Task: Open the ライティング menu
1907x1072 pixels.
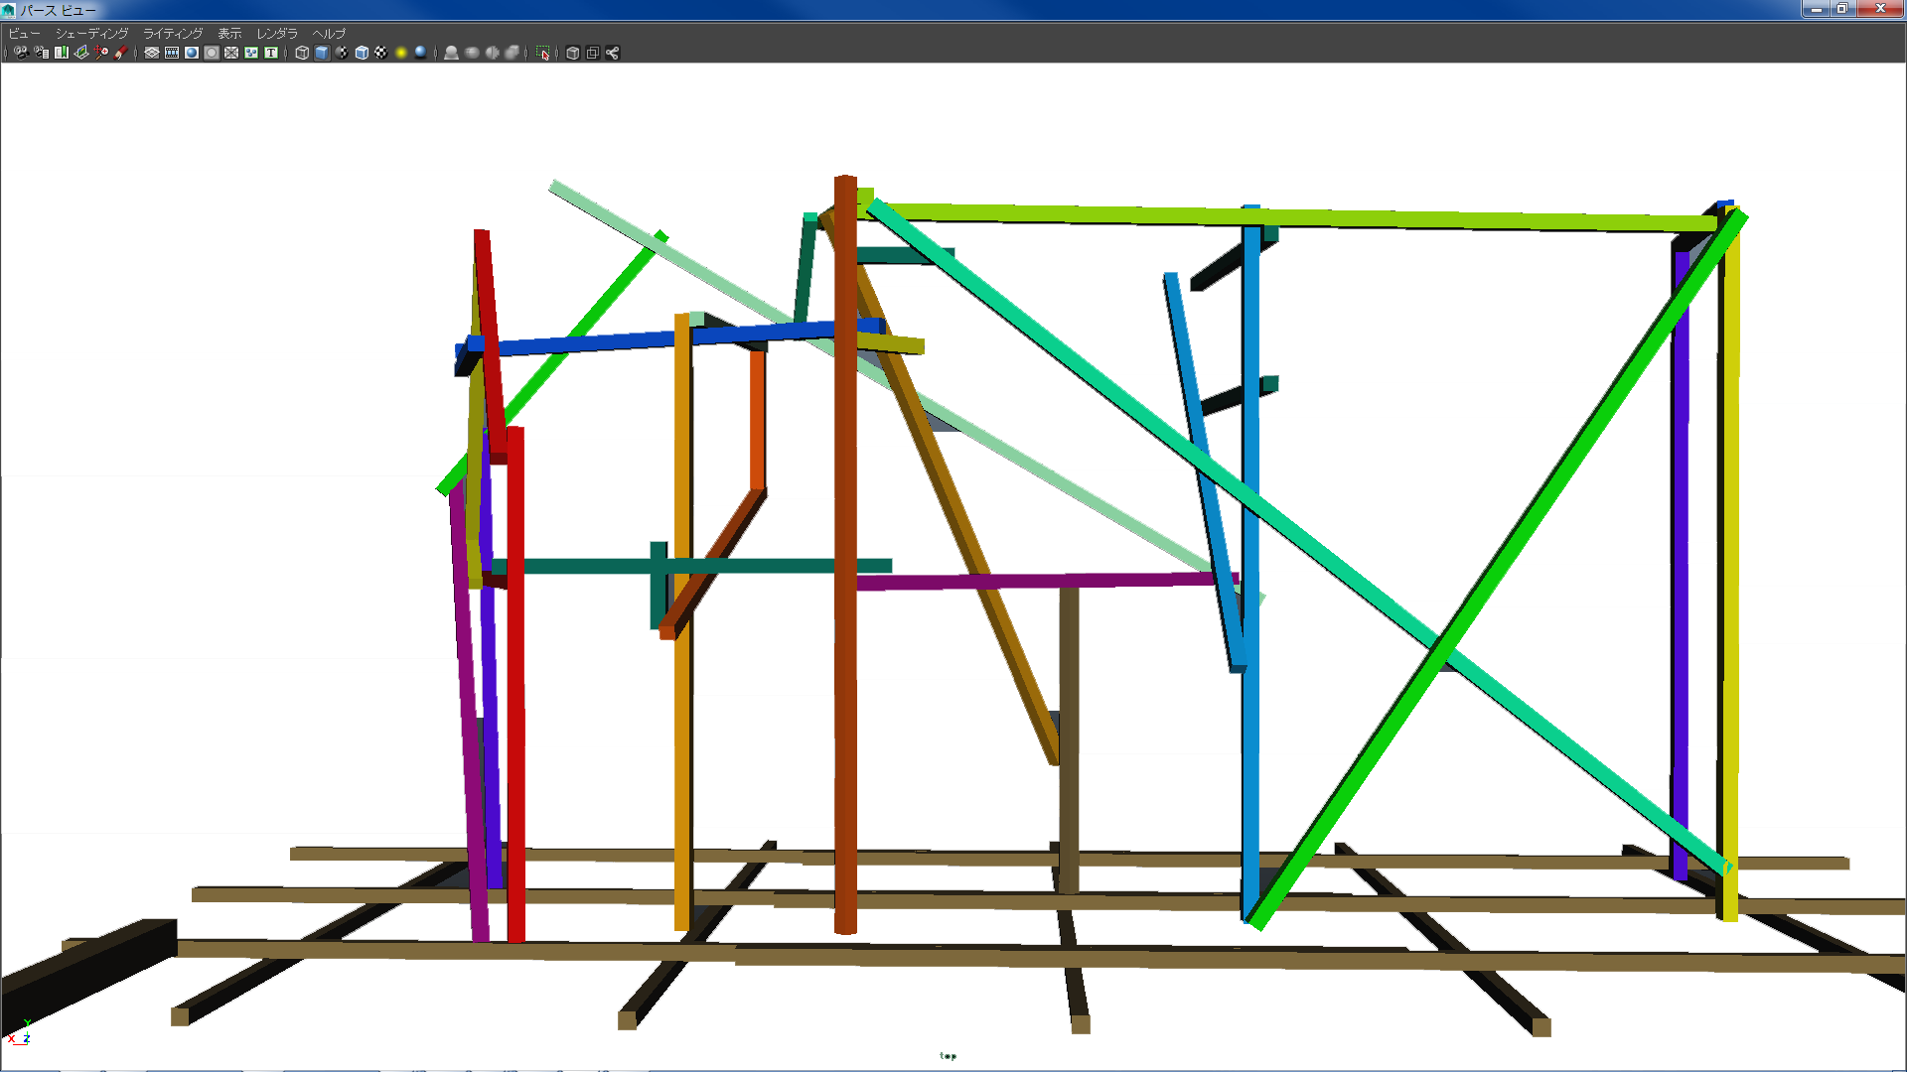Action: 173,33
